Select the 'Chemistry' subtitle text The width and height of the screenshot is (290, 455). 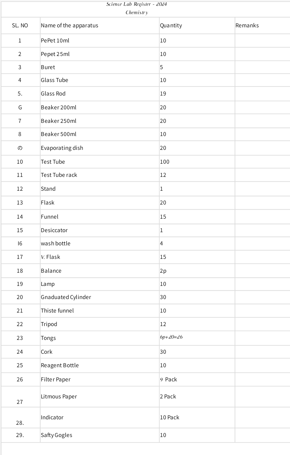pyautogui.click(x=136, y=13)
